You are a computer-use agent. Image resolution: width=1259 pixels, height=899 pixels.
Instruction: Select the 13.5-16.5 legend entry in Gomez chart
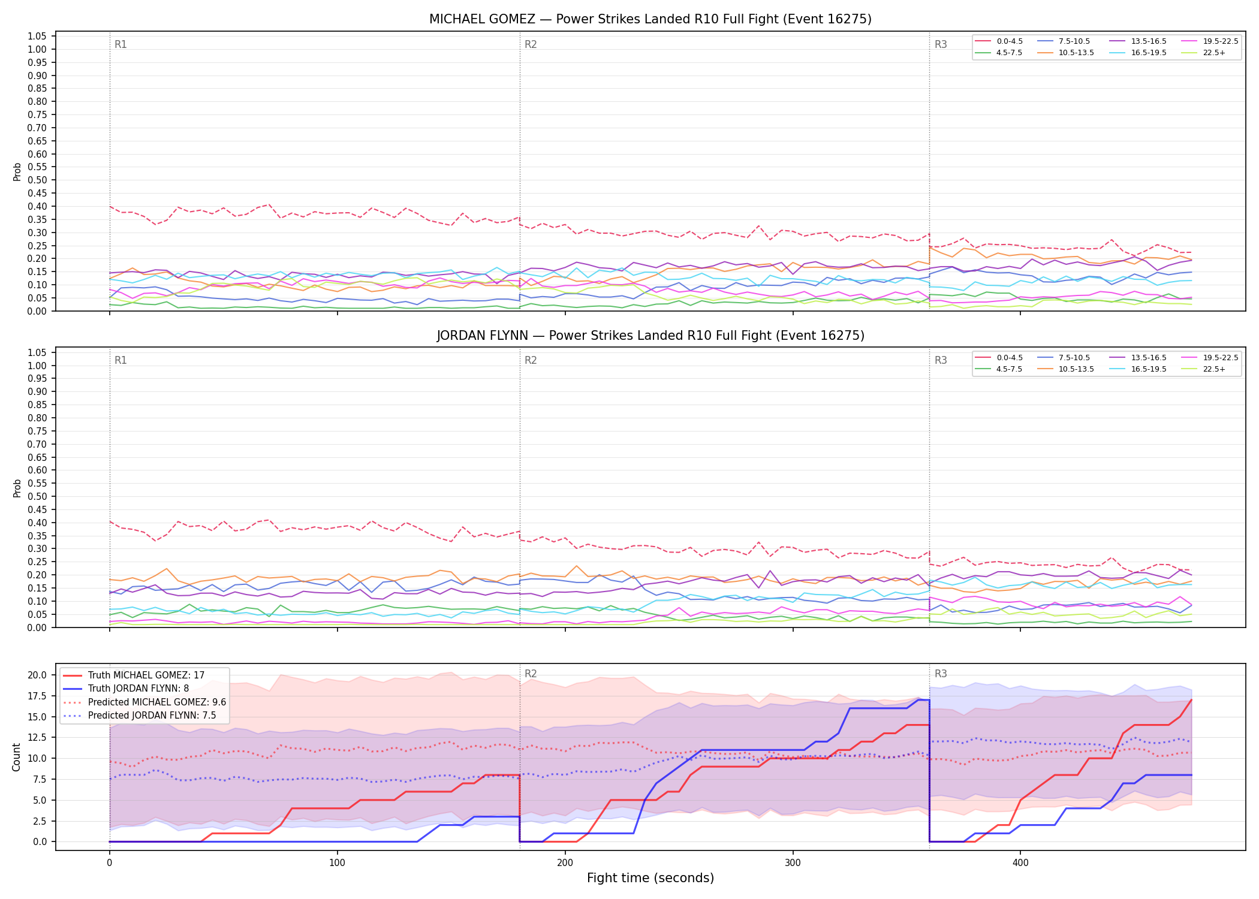(x=1138, y=41)
